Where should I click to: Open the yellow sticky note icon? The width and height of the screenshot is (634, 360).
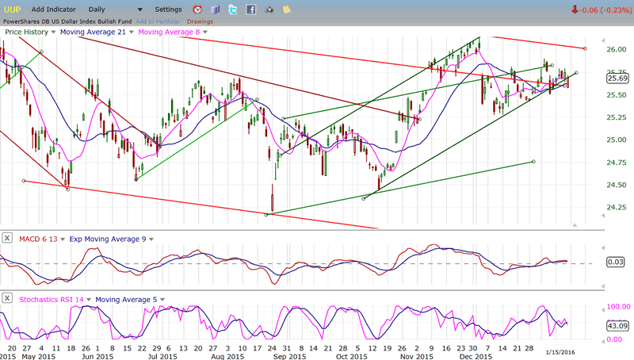click(287, 10)
